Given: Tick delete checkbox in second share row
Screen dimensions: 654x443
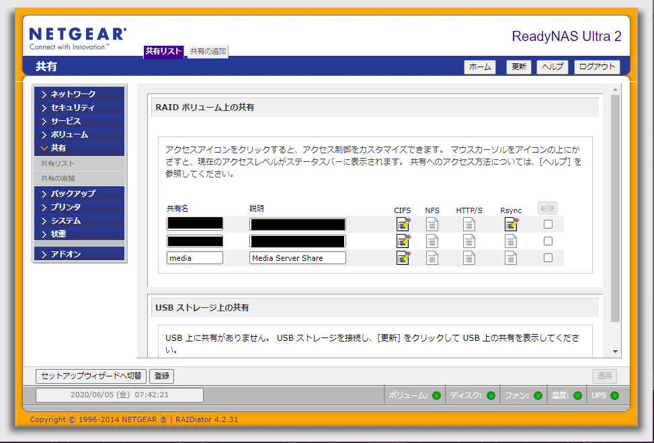Looking at the screenshot, I should [548, 241].
